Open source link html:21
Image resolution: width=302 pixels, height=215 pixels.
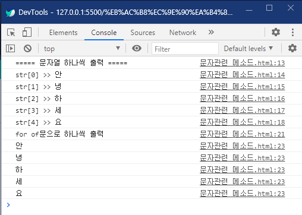(242, 134)
